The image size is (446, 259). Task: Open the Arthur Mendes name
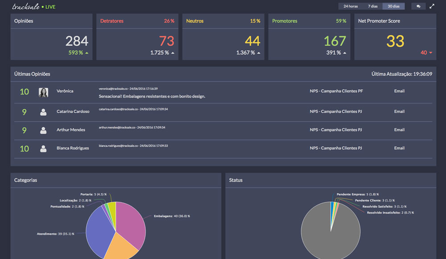(71, 130)
